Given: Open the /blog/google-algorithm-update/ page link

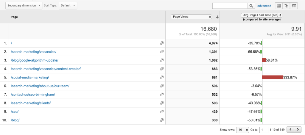Looking at the screenshot, I should tap(35, 60).
